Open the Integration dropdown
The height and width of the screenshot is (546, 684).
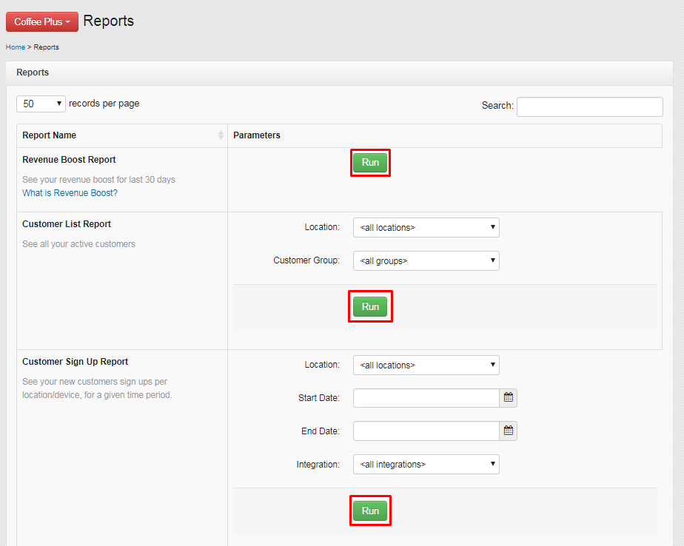(426, 464)
